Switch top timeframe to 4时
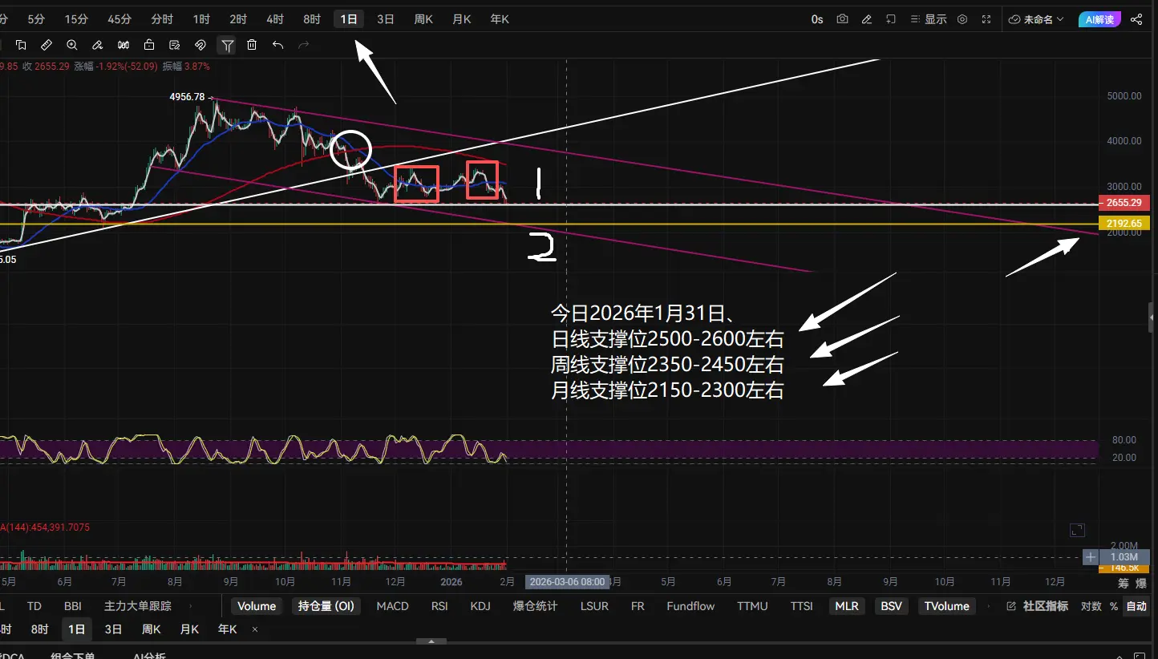Viewport: 1158px width, 659px height. [x=275, y=19]
